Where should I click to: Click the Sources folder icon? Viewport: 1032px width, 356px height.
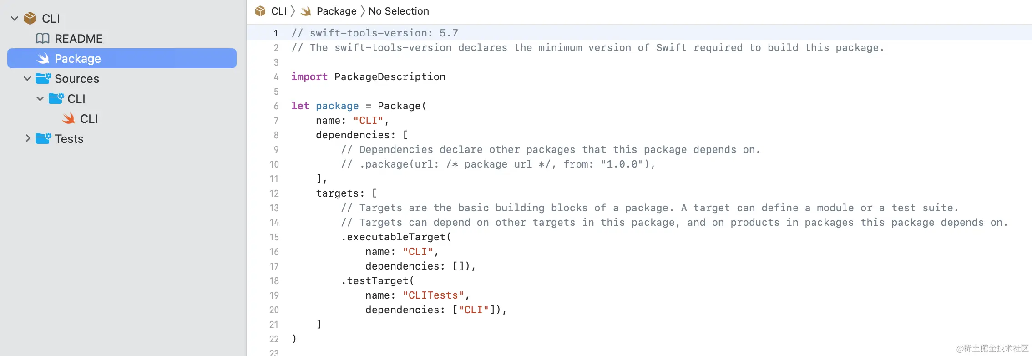pyautogui.click(x=43, y=78)
